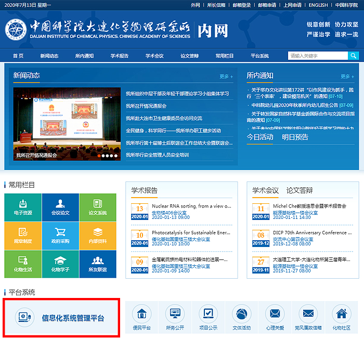Select 学术报告 in the navigation bar
This screenshot has height=338, width=364.
[x=120, y=56]
